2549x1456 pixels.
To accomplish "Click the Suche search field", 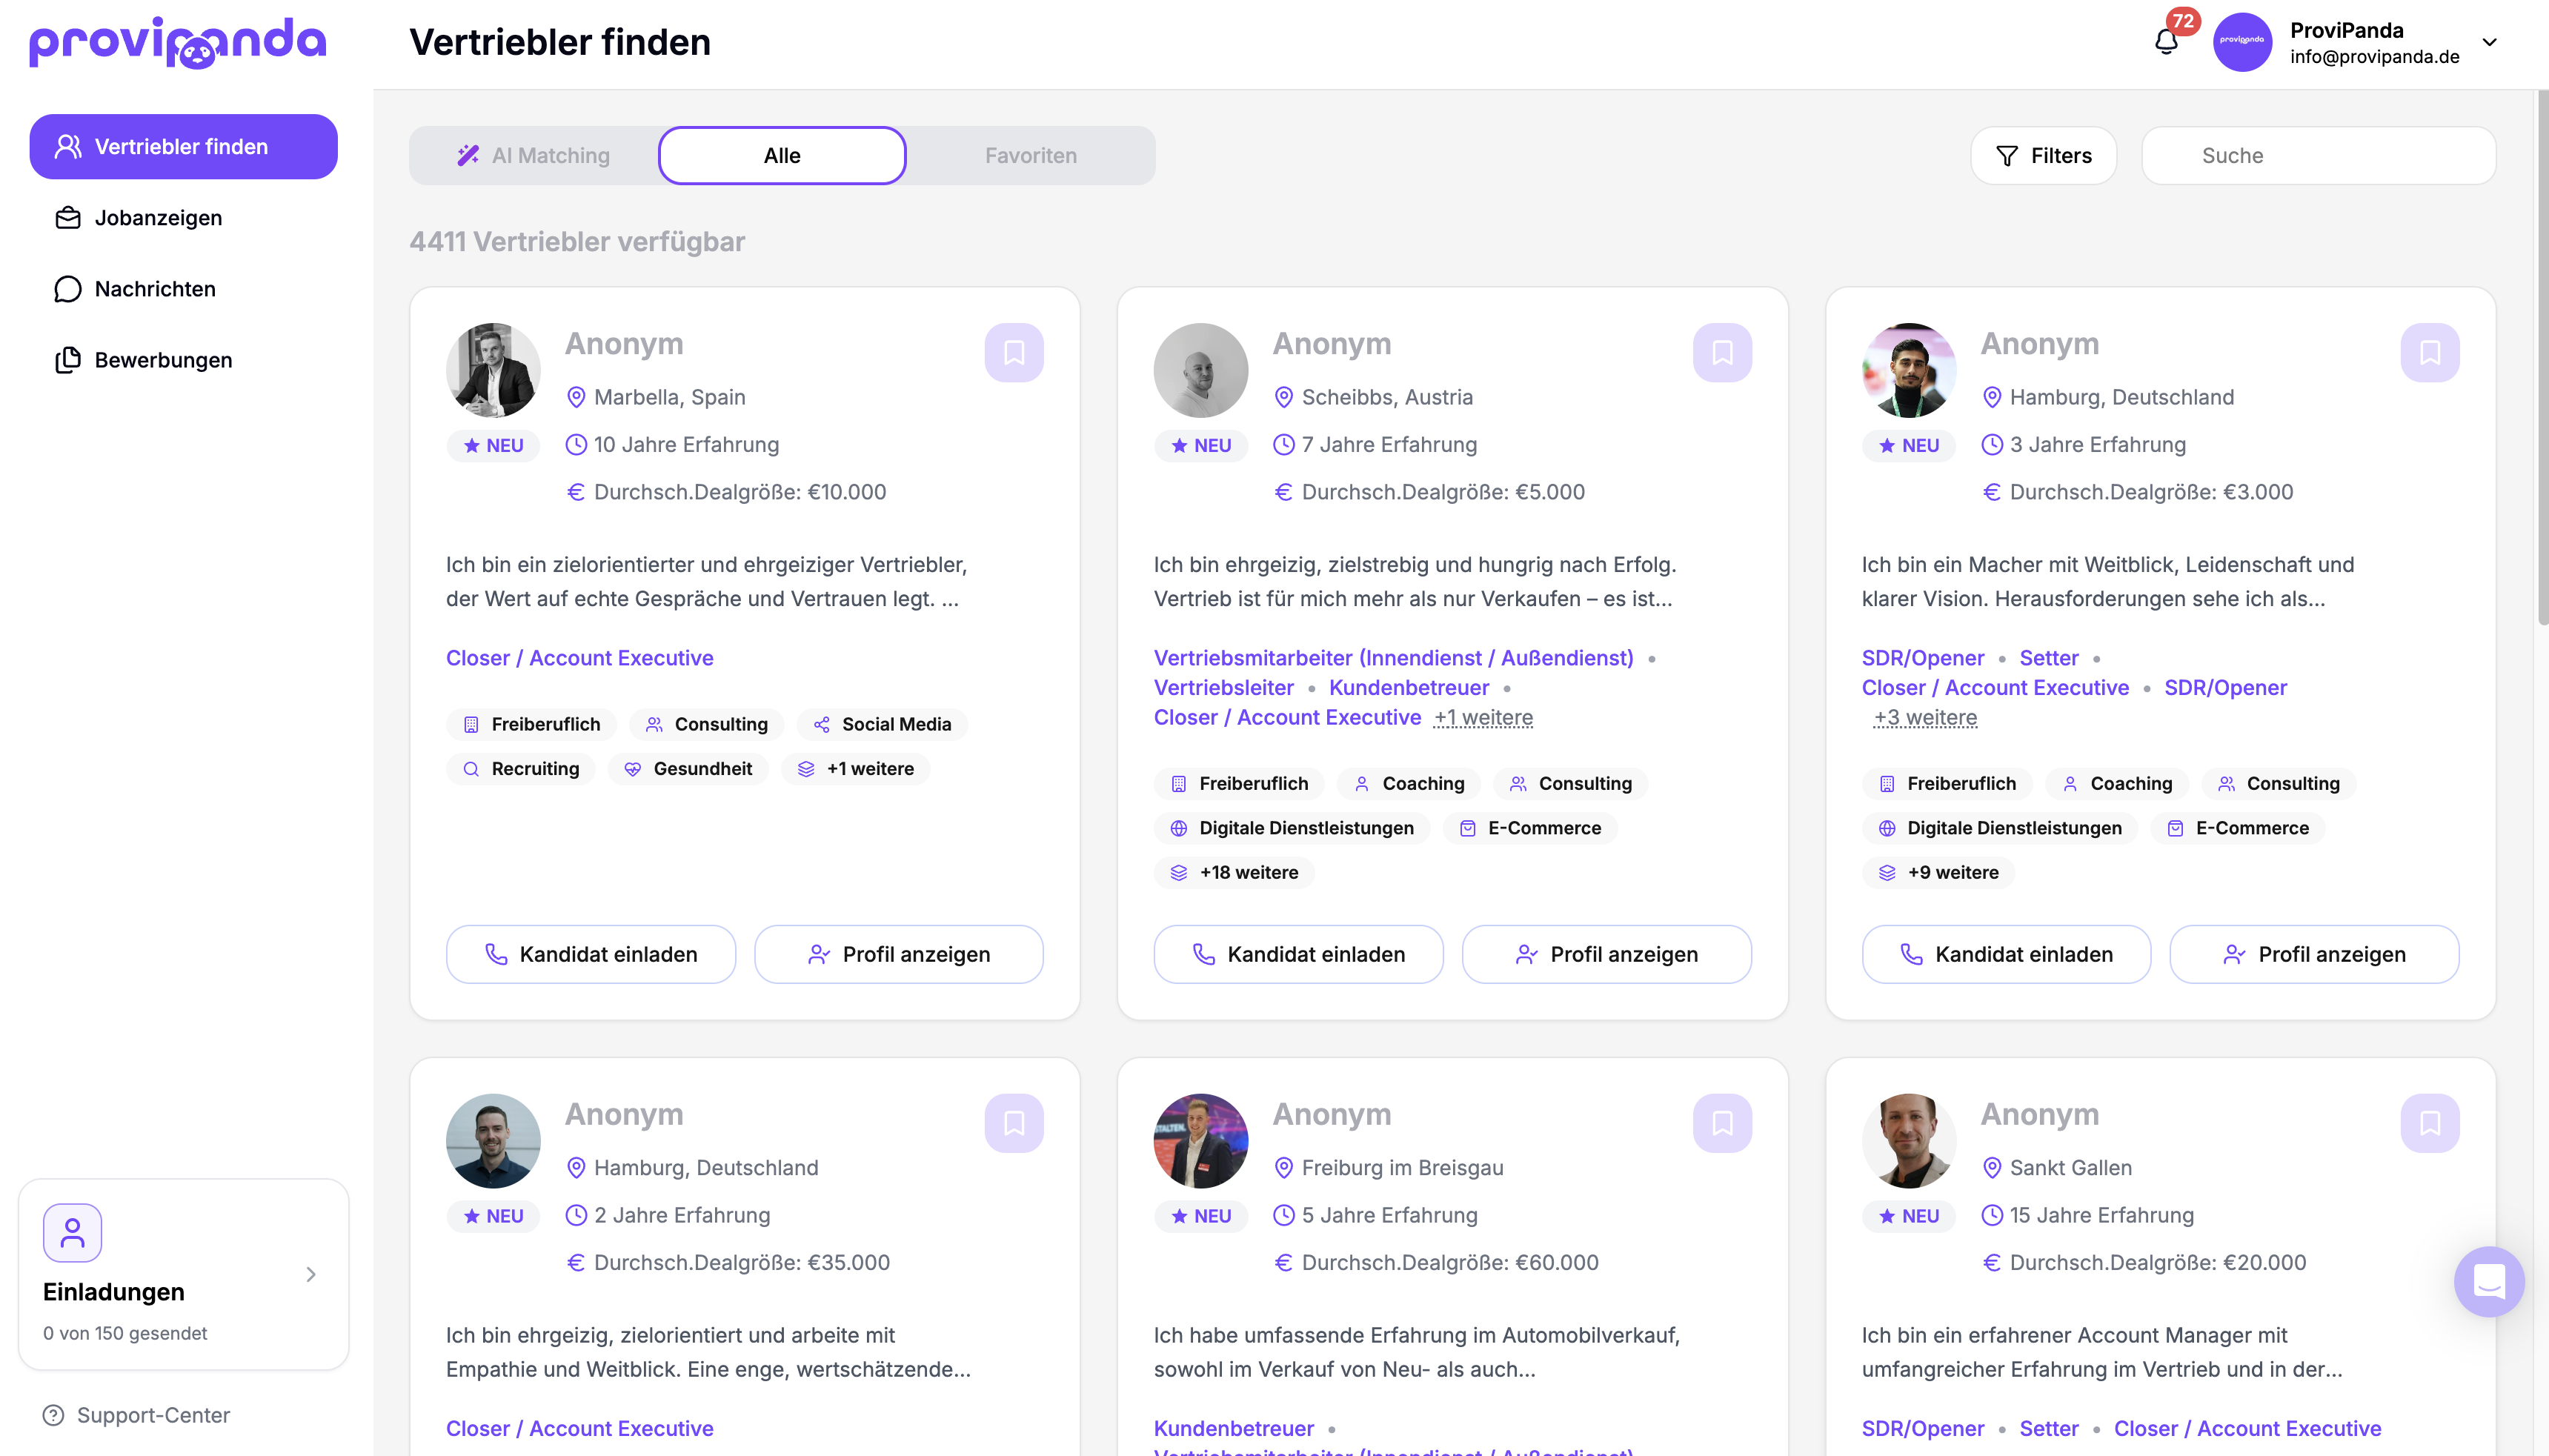I will pos(2318,155).
